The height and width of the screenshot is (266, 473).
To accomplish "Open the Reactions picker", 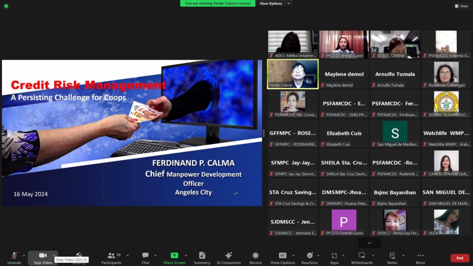I will (309, 258).
